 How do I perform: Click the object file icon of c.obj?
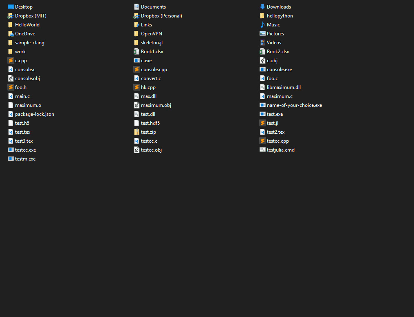[x=262, y=61]
